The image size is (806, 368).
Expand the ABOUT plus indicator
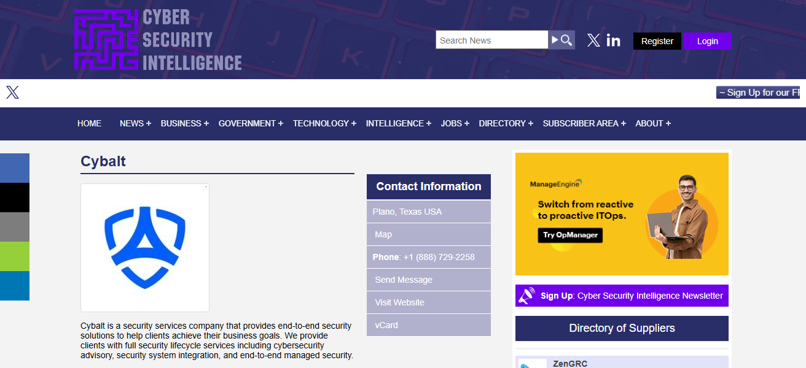pos(668,124)
